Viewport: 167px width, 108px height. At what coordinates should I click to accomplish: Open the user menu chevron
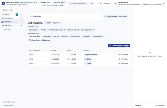(164, 3)
